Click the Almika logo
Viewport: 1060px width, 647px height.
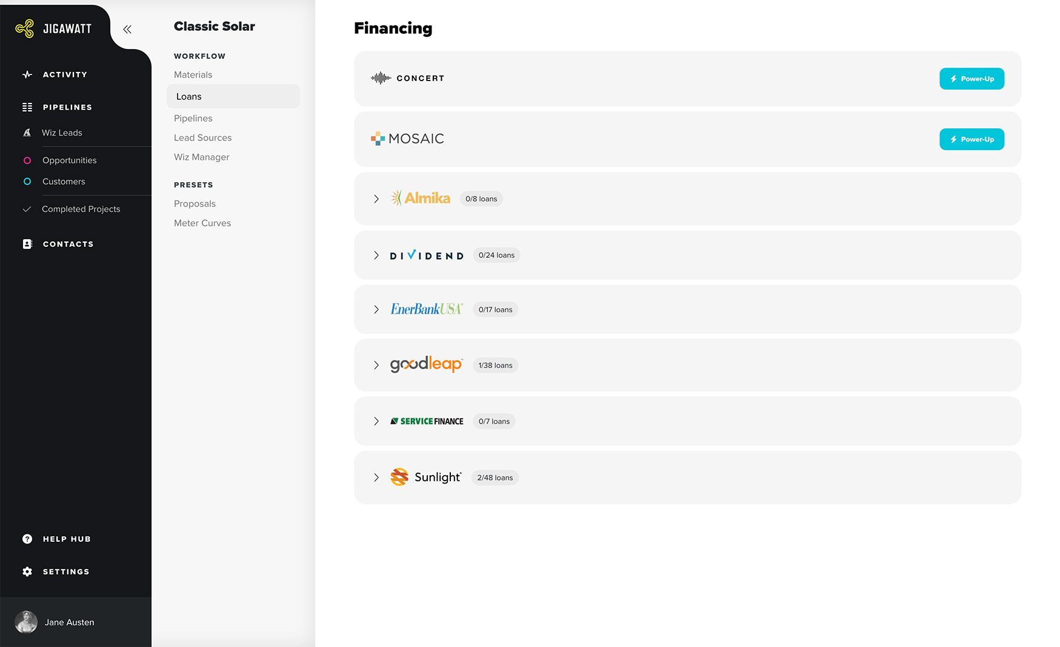pos(420,198)
